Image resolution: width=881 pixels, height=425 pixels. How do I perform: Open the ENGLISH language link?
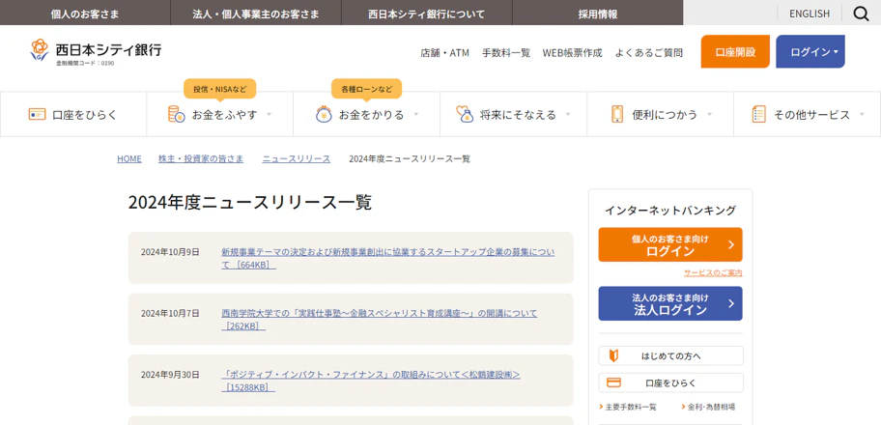click(x=809, y=14)
